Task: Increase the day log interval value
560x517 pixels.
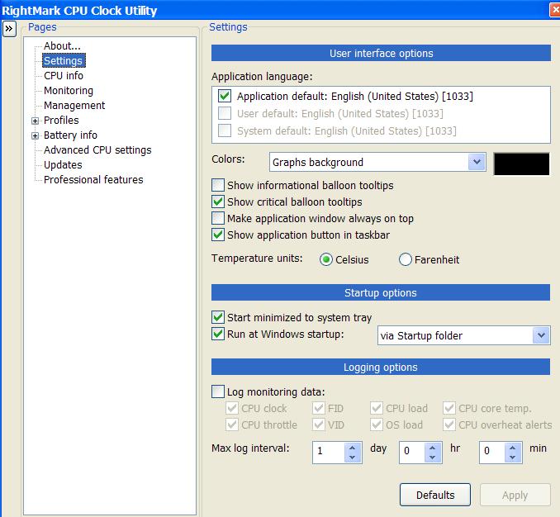Action: pyautogui.click(x=353, y=448)
